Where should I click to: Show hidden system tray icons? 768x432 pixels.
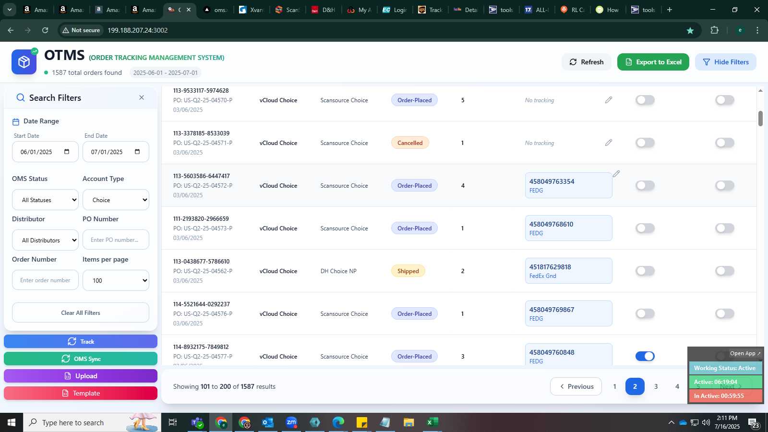coord(671,422)
